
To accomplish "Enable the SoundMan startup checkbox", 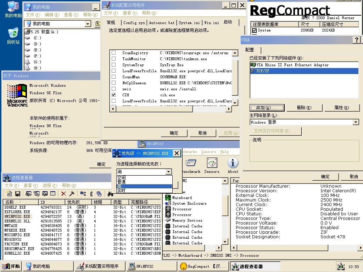I will click(114, 77).
